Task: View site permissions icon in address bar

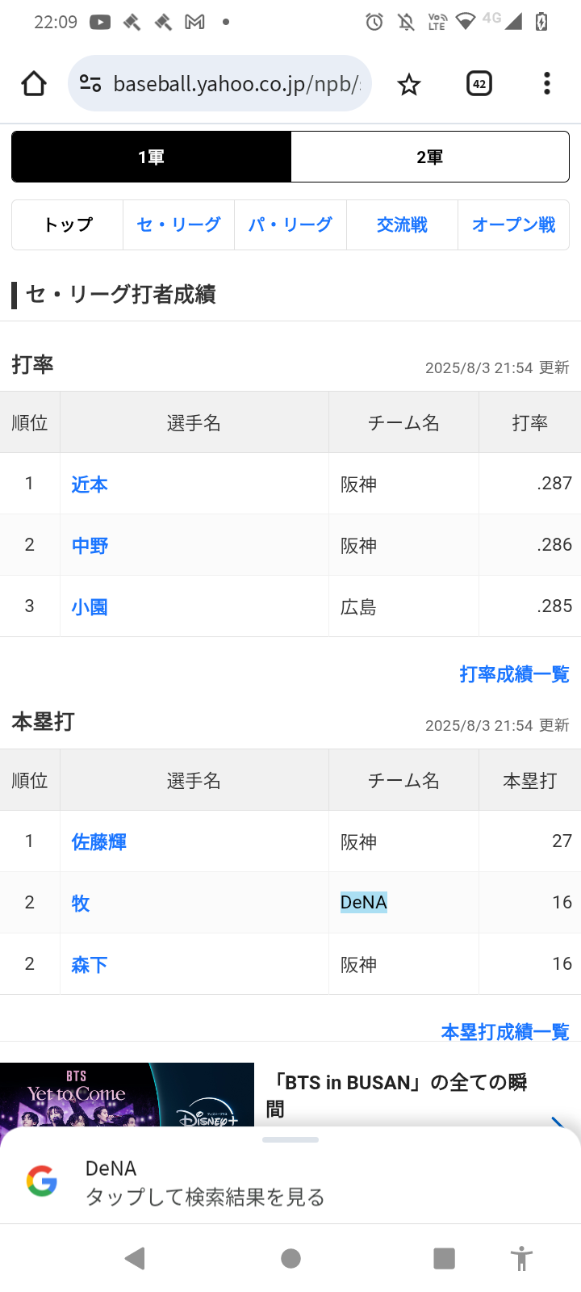Action: pos(90,83)
